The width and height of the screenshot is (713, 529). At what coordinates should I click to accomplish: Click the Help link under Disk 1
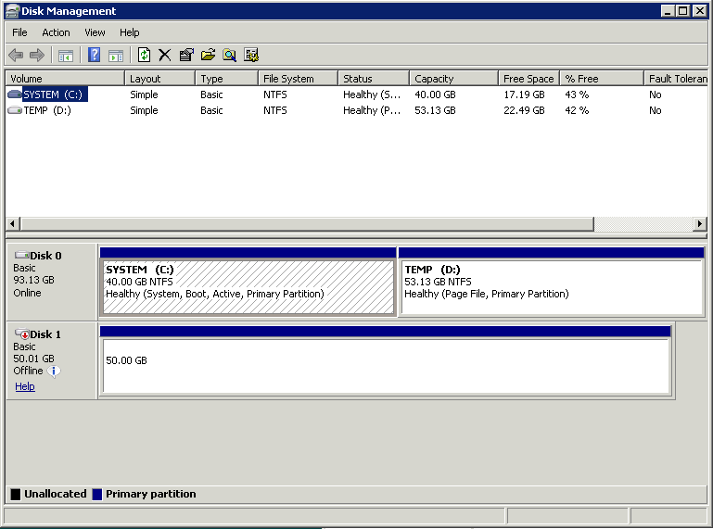pyautogui.click(x=25, y=386)
